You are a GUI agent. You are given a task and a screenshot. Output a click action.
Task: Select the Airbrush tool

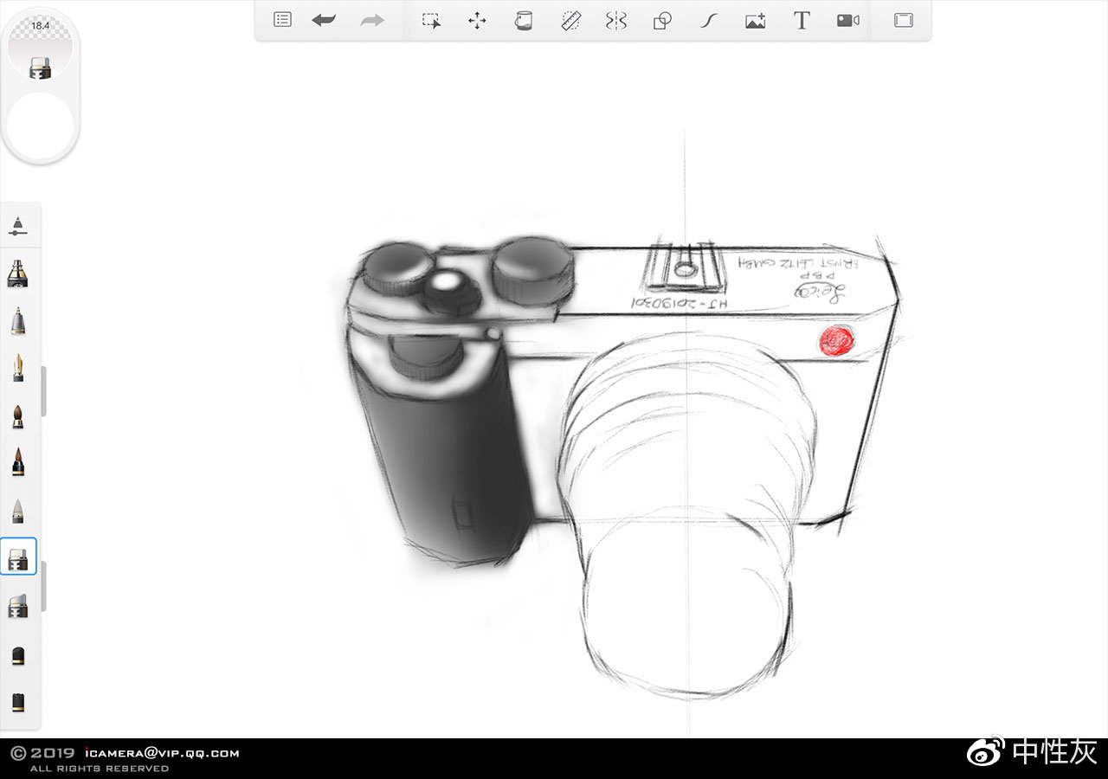tap(19, 274)
